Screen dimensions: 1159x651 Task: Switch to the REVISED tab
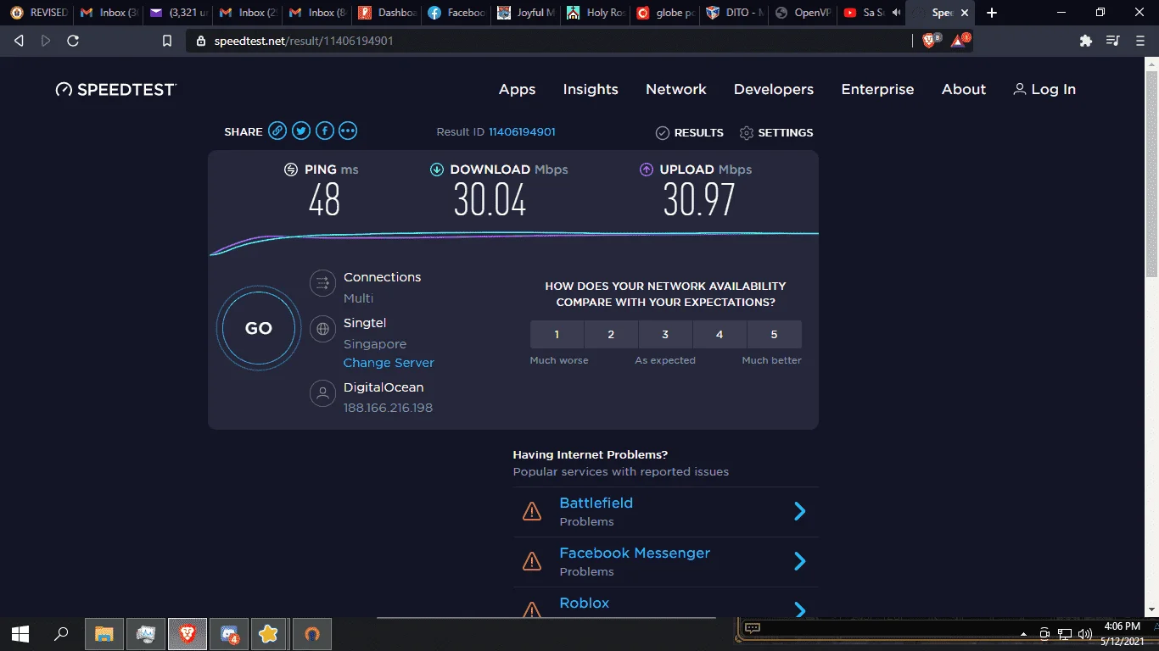click(38, 13)
